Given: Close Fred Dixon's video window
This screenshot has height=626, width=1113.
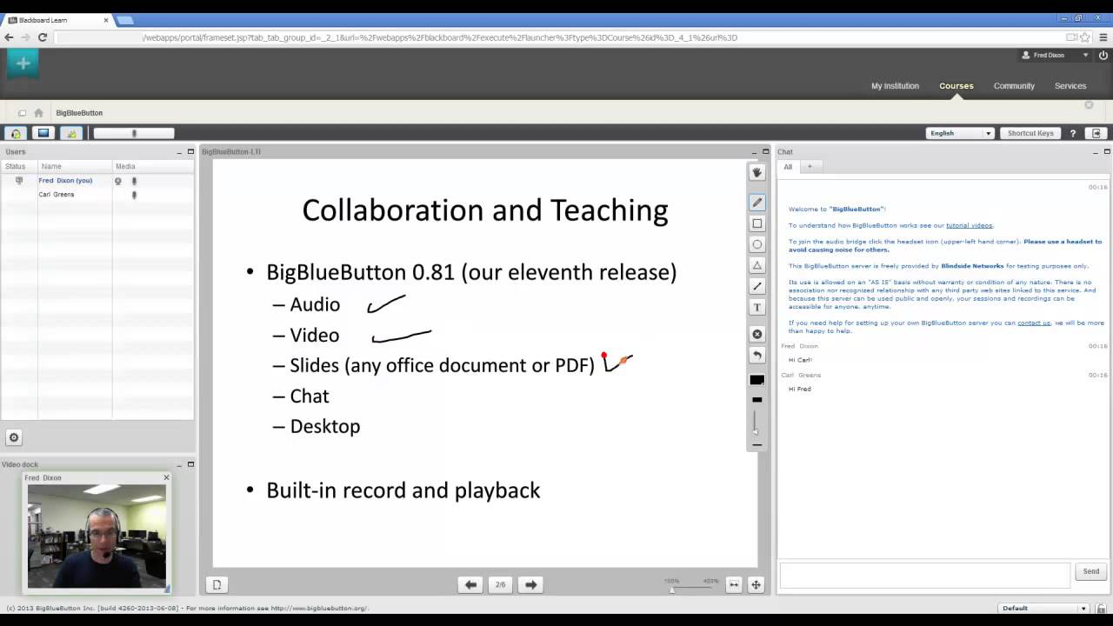Looking at the screenshot, I should click(166, 477).
